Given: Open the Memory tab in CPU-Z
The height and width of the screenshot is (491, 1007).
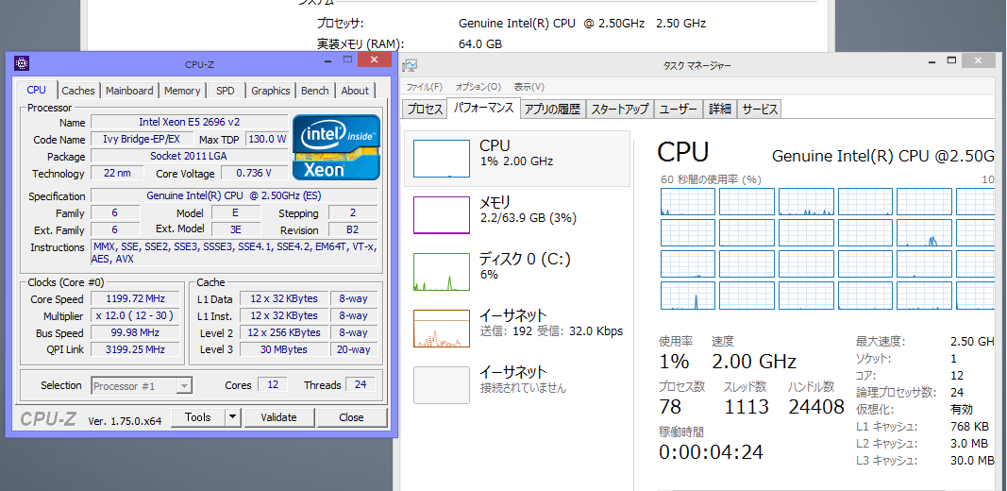Looking at the screenshot, I should (182, 91).
